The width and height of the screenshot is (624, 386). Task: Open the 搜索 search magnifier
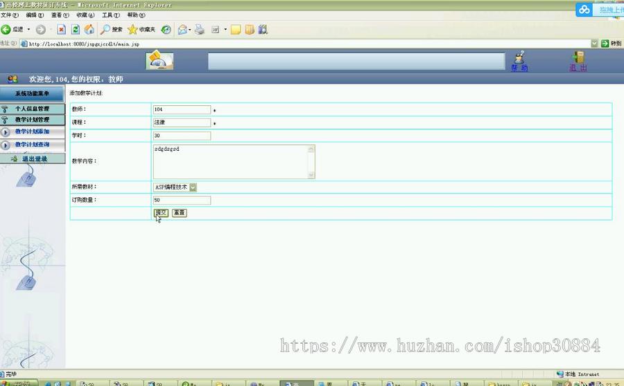click(112, 29)
